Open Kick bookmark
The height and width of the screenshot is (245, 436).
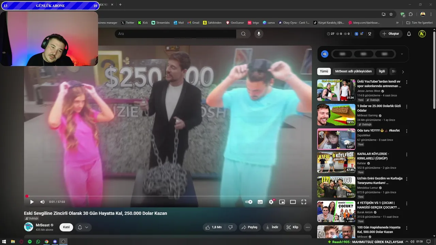click(143, 23)
